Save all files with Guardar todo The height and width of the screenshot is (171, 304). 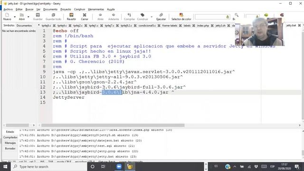click(53, 17)
